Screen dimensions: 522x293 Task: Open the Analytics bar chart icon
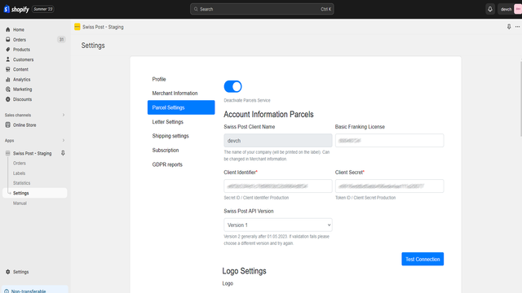[x=8, y=80]
